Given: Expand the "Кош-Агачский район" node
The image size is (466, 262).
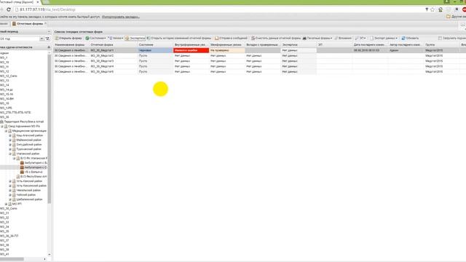Looking at the screenshot, I should [10, 135].
